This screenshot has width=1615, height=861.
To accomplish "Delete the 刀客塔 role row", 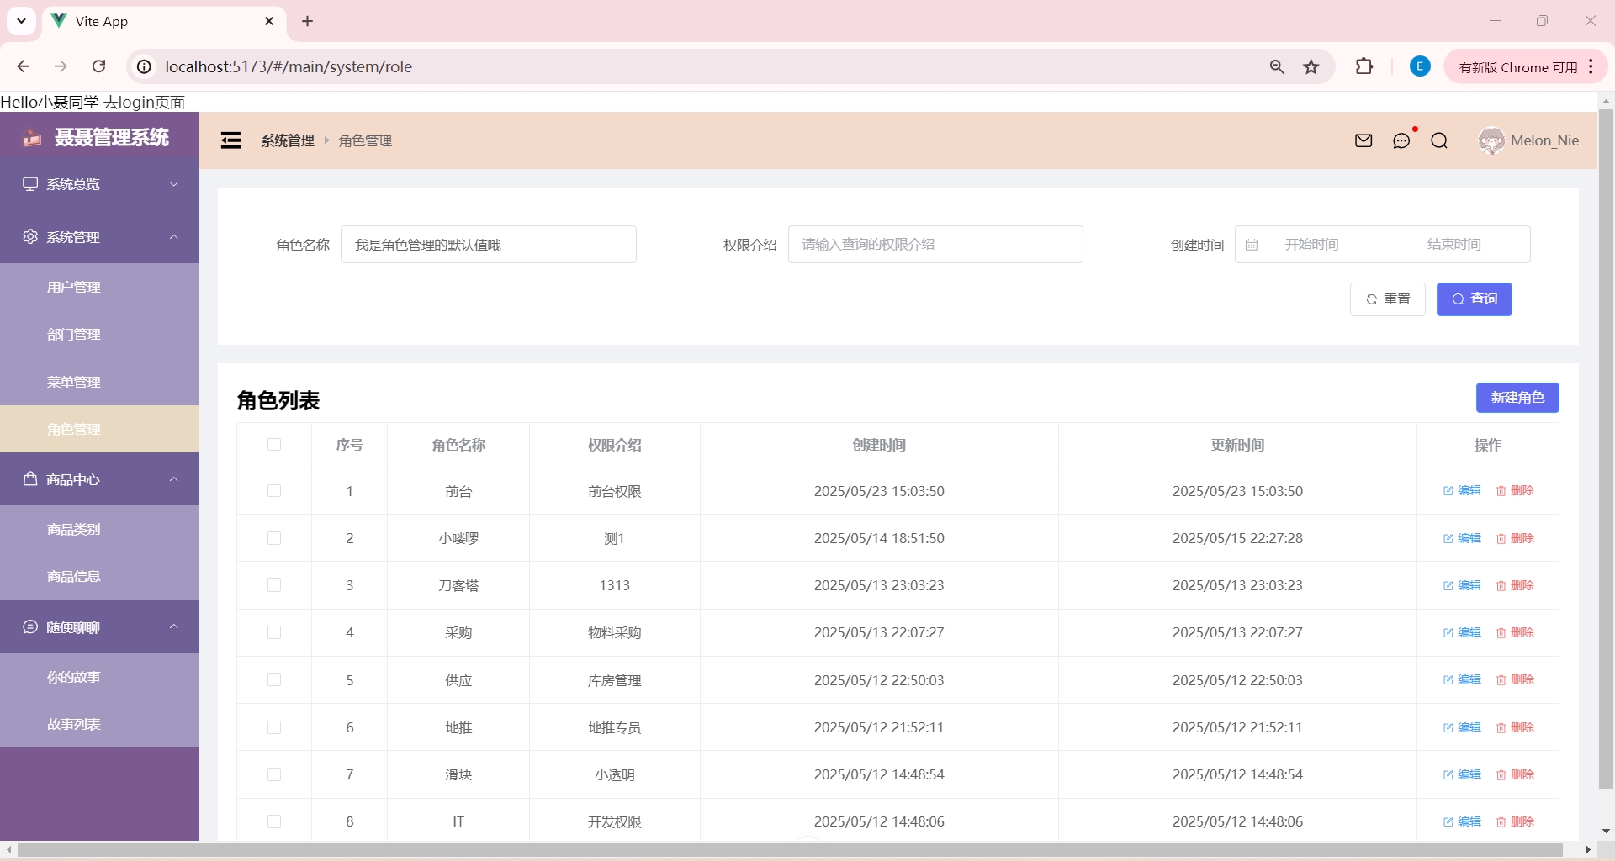I will (x=1515, y=585).
